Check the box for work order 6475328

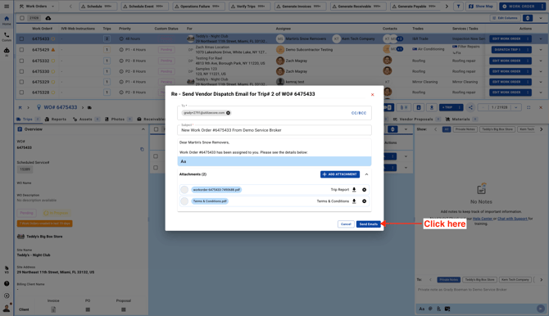coord(21,93)
